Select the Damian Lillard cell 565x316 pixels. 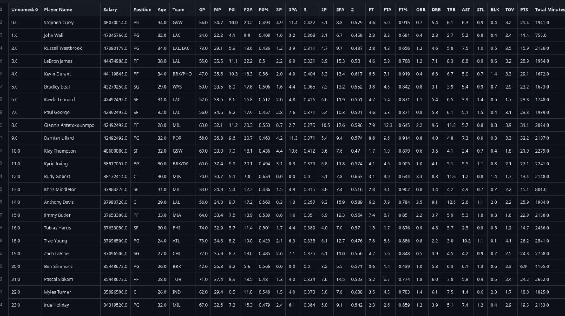click(70, 138)
